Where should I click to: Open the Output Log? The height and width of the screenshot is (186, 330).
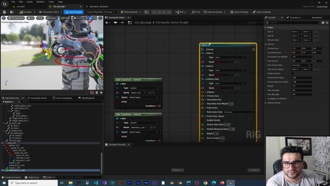click(x=32, y=177)
